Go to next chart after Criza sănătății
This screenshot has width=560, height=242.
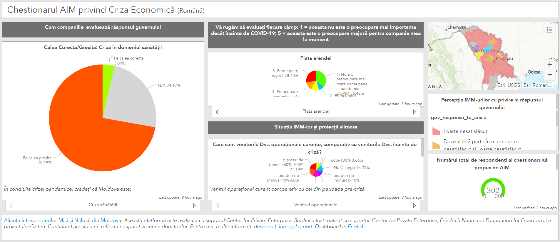click(x=194, y=205)
